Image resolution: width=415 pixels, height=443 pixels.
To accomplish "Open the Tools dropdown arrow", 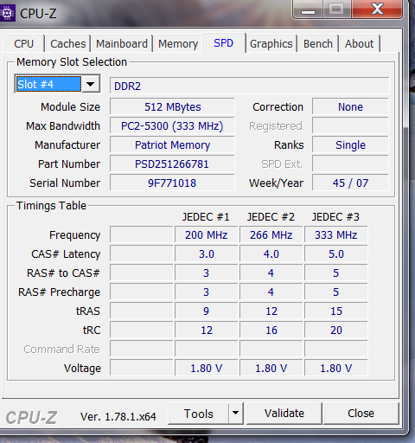I will (x=236, y=414).
